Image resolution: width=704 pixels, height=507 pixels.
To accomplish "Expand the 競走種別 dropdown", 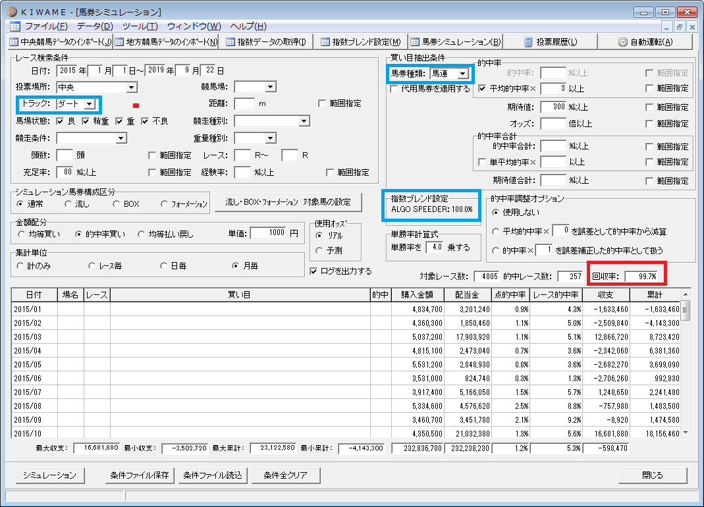I will 304,120.
